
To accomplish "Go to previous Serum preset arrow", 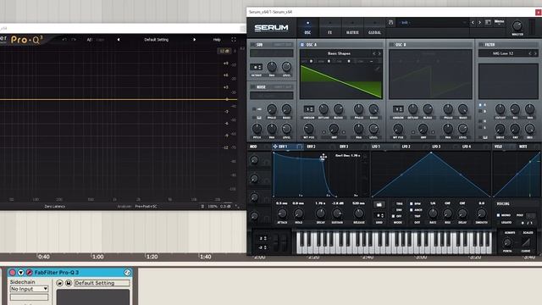I will pos(473,23).
